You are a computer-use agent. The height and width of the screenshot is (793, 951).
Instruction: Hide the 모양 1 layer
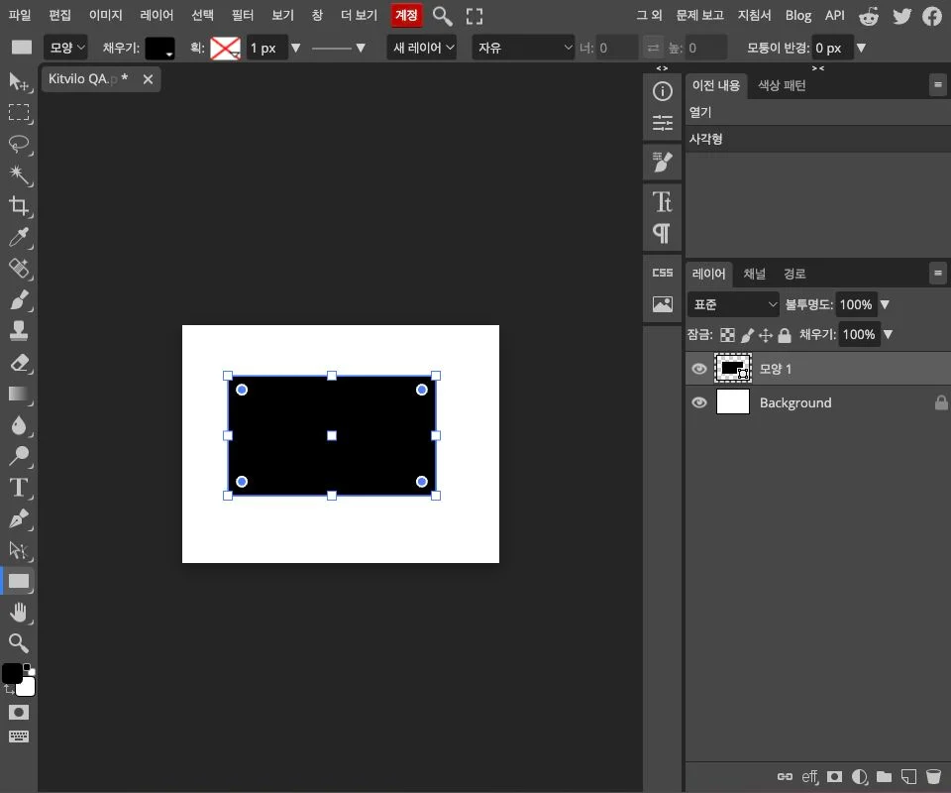[x=698, y=369]
